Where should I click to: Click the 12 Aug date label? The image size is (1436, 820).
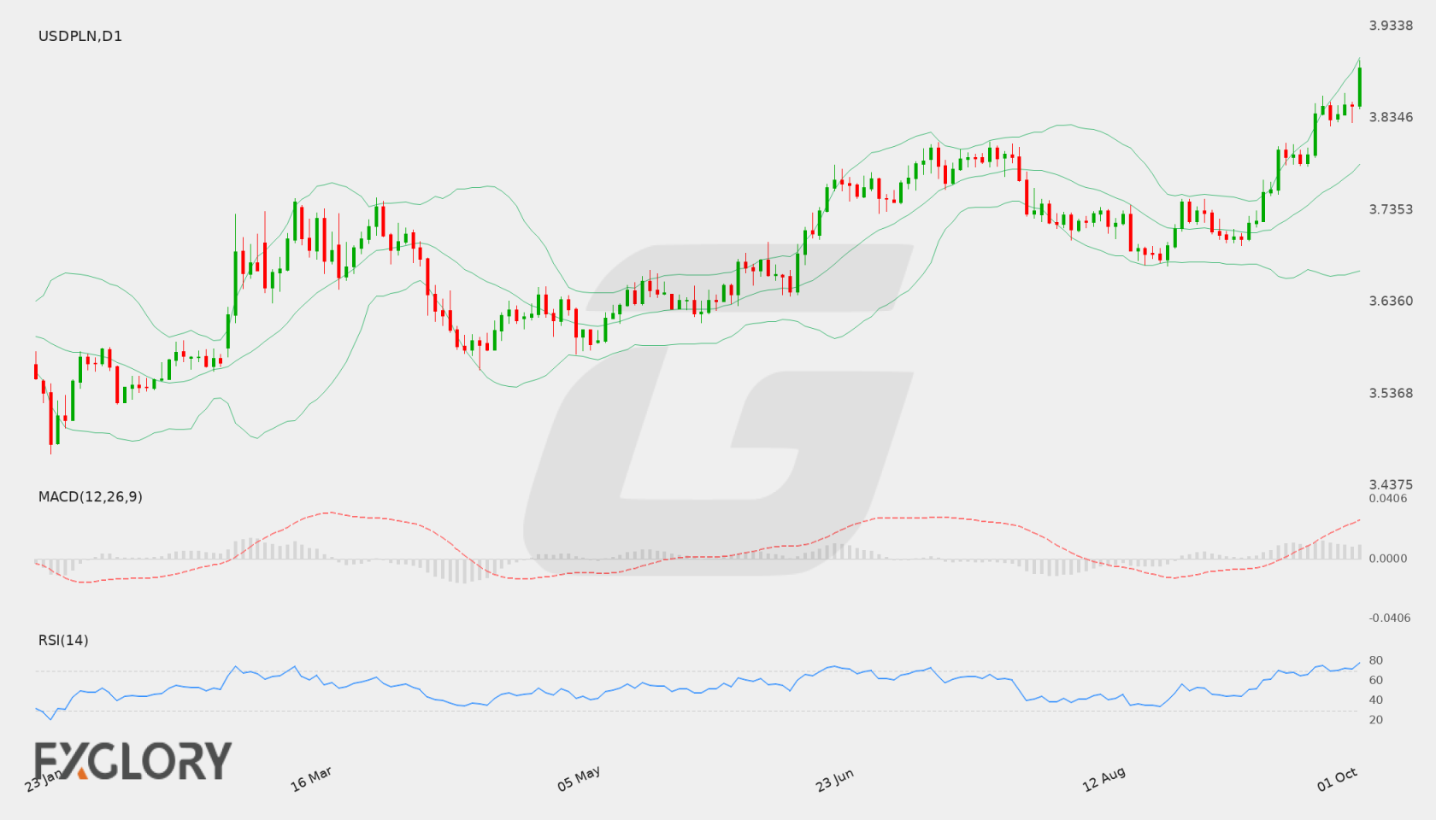point(1103,779)
